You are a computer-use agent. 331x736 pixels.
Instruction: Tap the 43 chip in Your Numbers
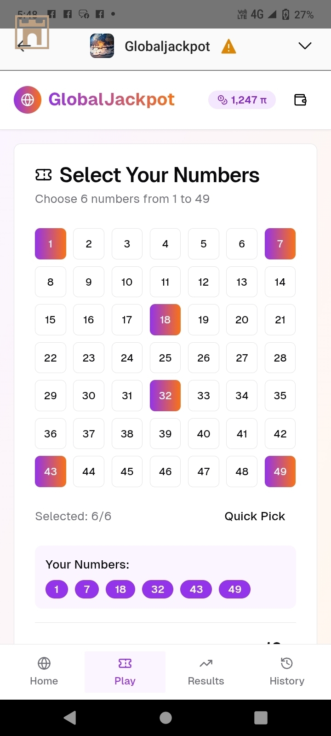pyautogui.click(x=196, y=589)
